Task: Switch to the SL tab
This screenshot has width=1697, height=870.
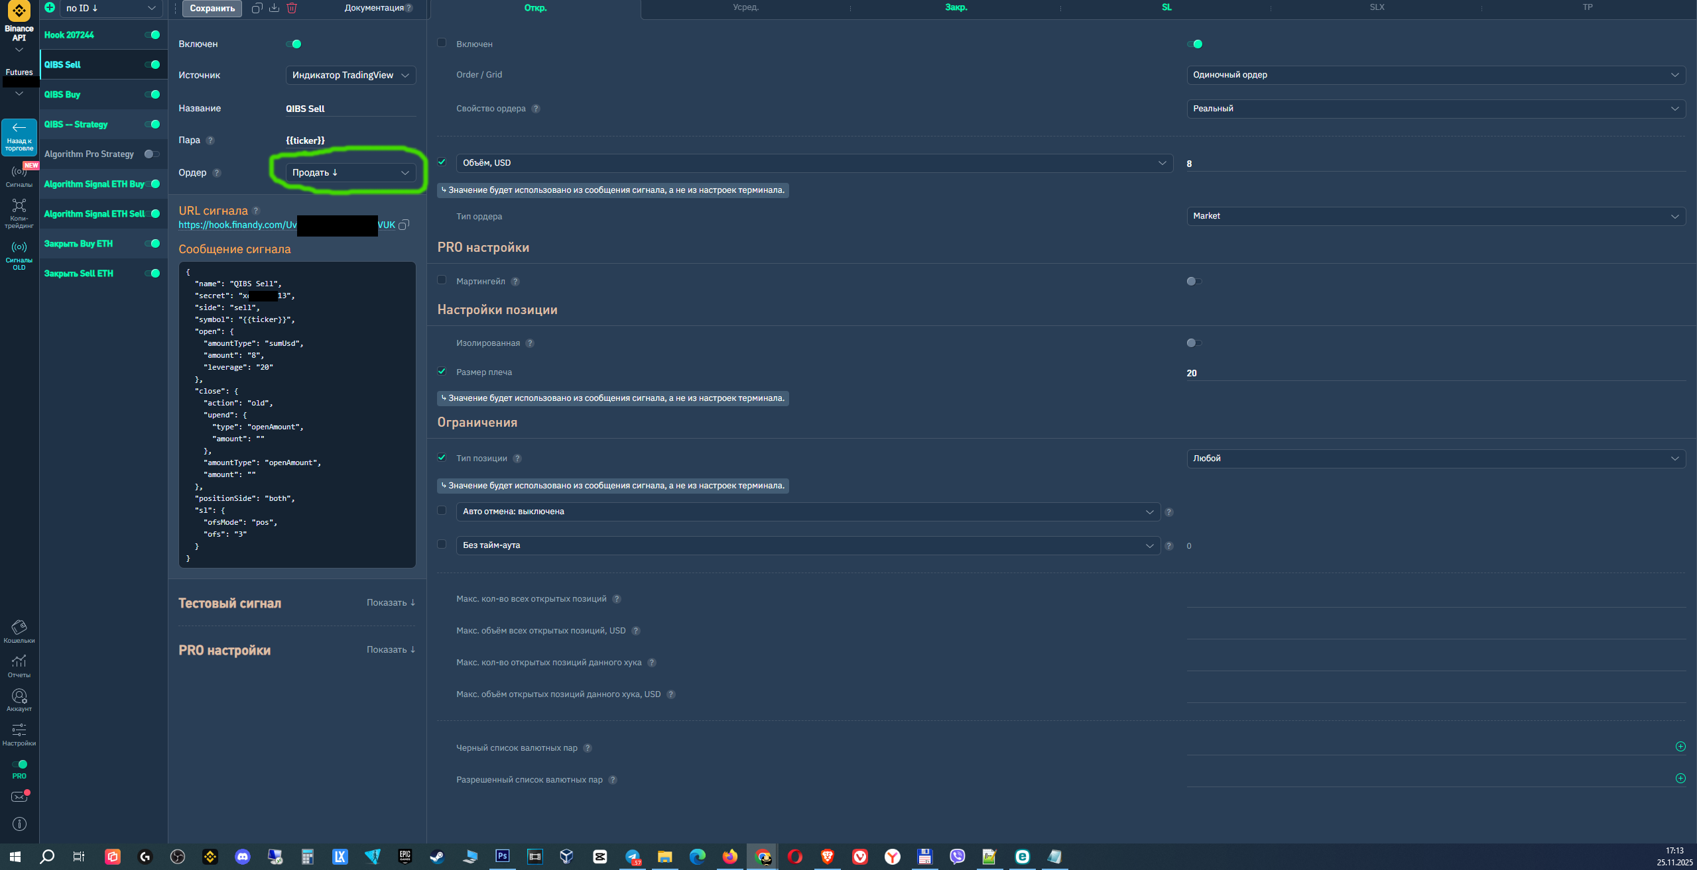Action: 1166,8
